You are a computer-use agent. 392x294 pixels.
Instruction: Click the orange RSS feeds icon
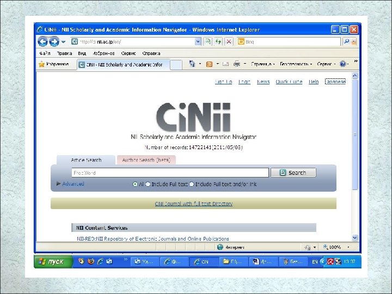coord(209,64)
